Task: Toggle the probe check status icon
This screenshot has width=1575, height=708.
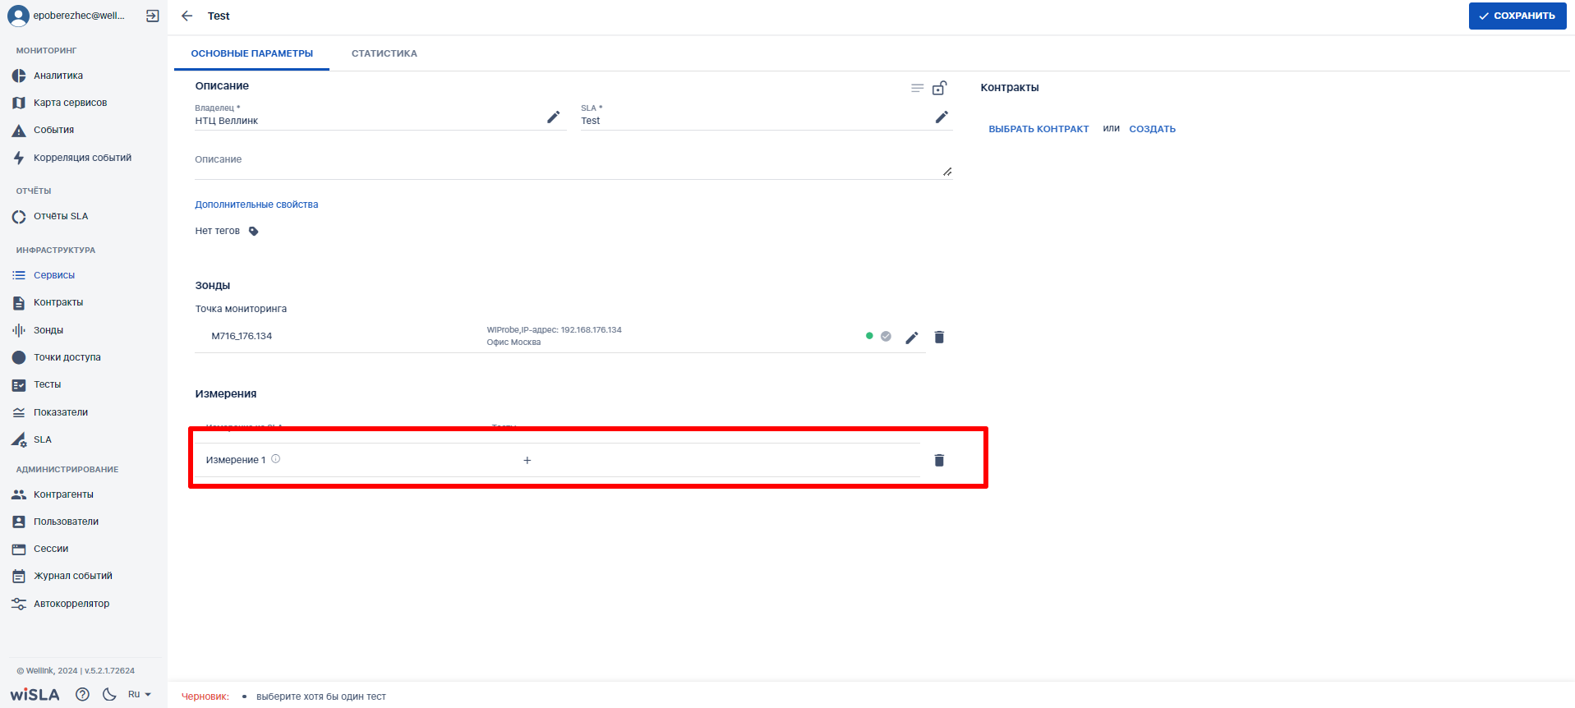Action: 886,336
